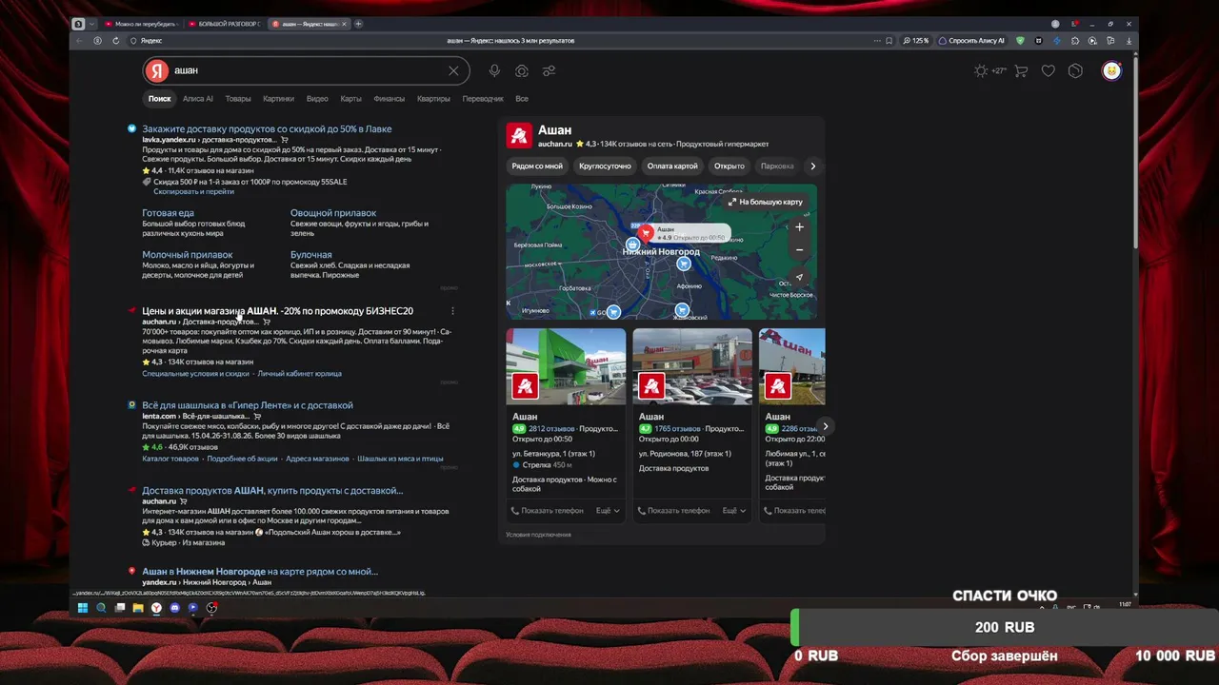The width and height of the screenshot is (1219, 685).
Task: Bookmark this page in the address bar
Action: 889,41
